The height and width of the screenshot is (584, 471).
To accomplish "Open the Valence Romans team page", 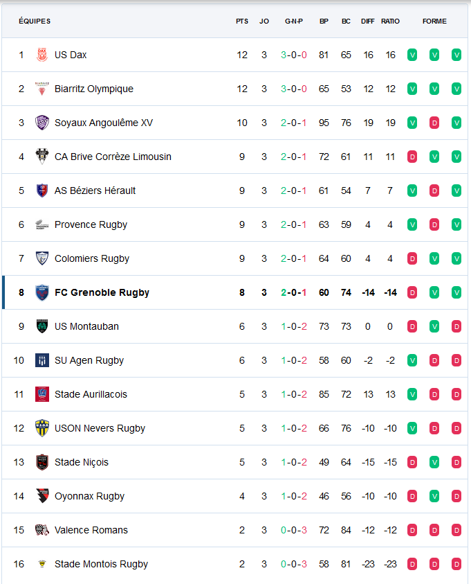I will click(x=91, y=530).
